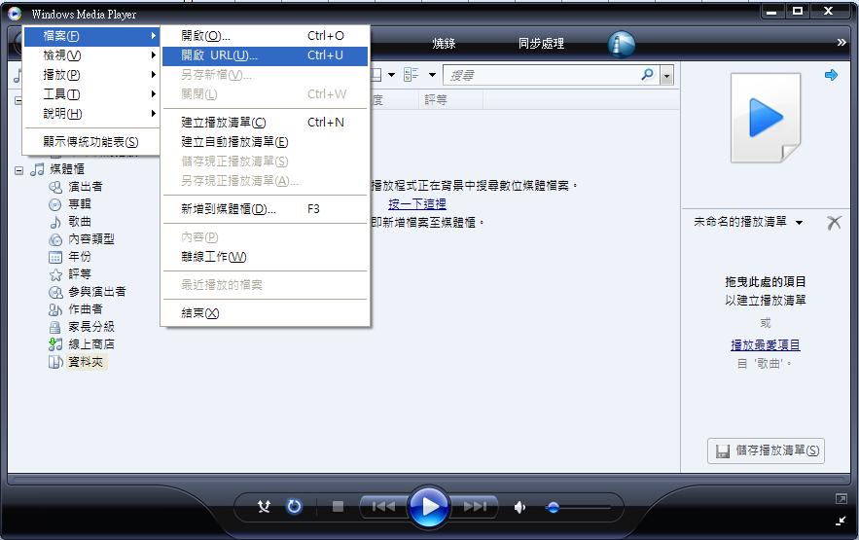Image resolution: width=859 pixels, height=540 pixels.
Task: Click the 年份 calendar icon
Action: [55, 257]
